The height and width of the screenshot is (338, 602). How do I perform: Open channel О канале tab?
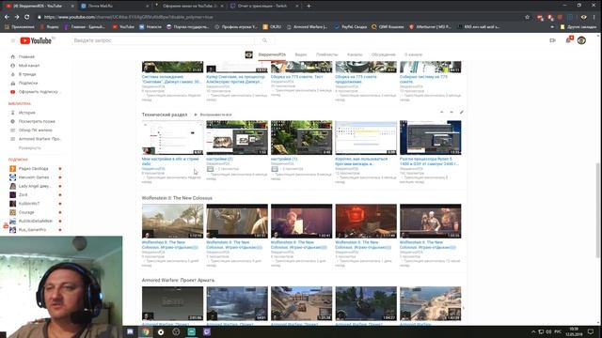[413, 54]
